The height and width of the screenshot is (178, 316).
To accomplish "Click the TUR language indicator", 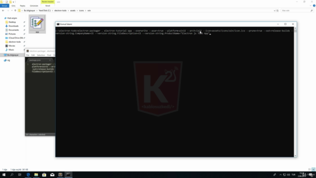I will click(x=293, y=175).
